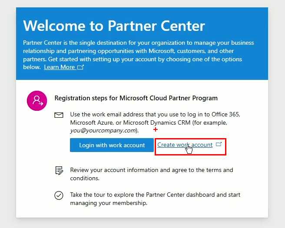
Task: Click the review document pencil icon
Action: coord(59,170)
